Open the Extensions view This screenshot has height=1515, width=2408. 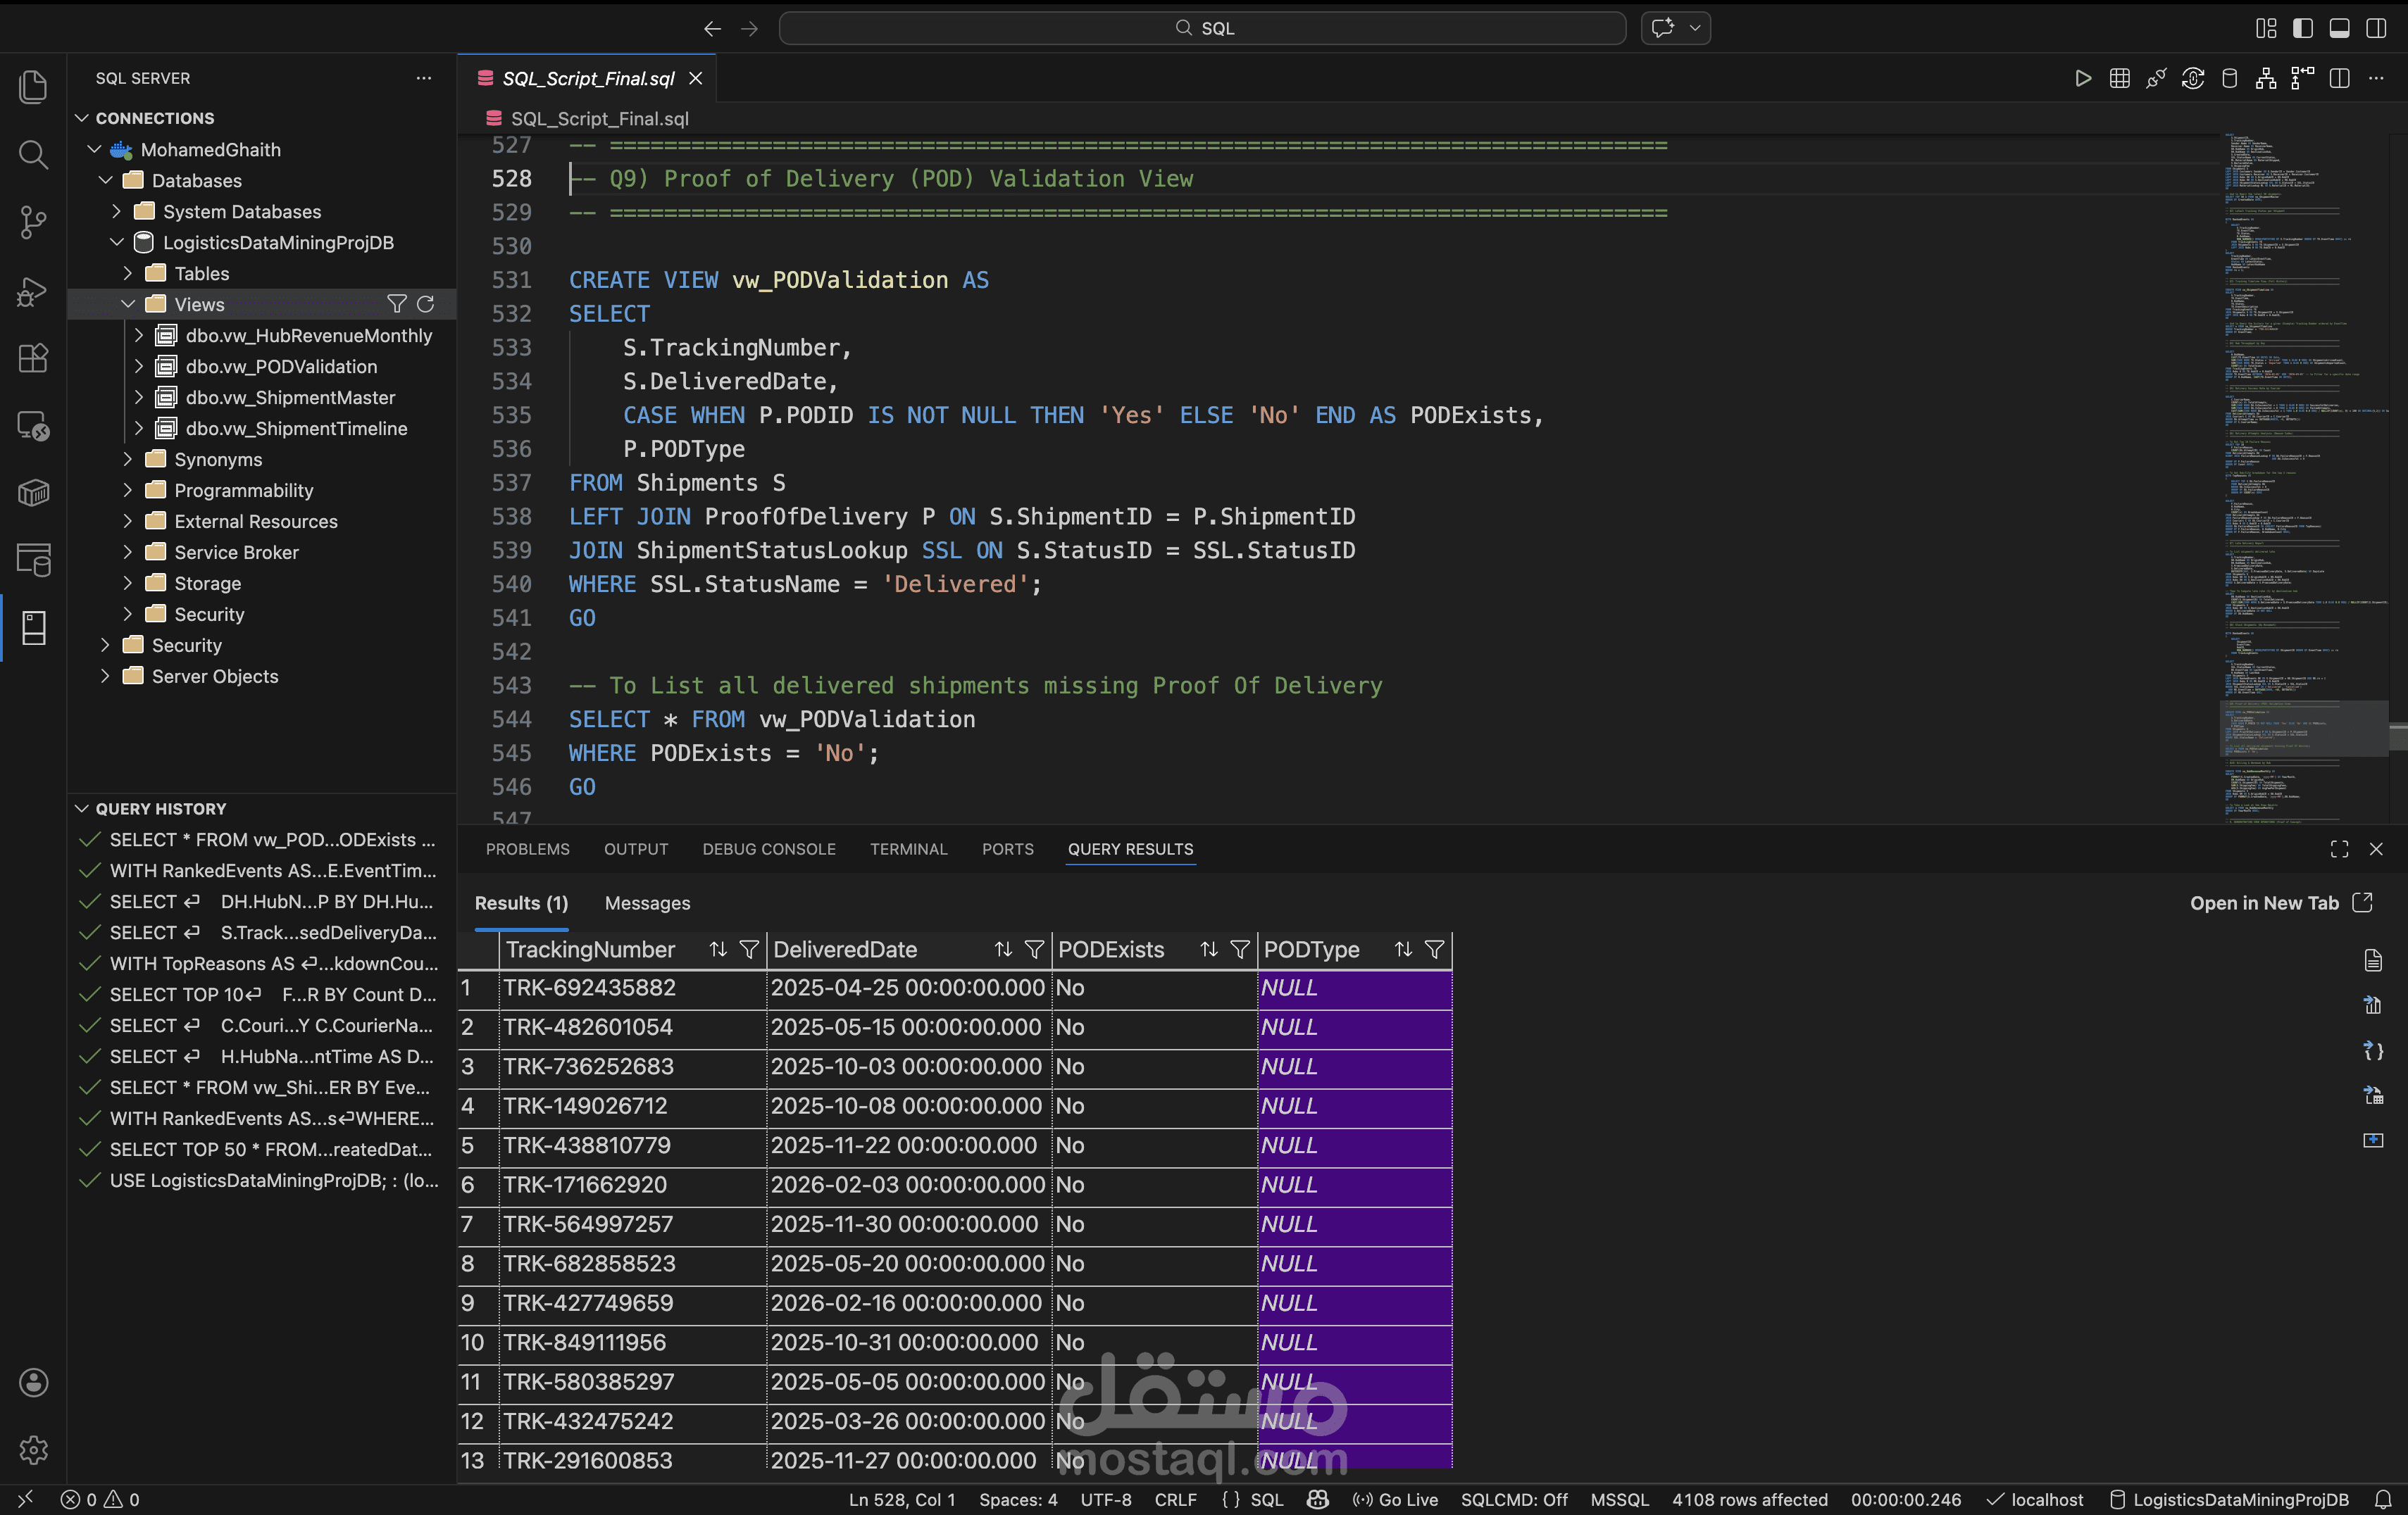(x=33, y=358)
